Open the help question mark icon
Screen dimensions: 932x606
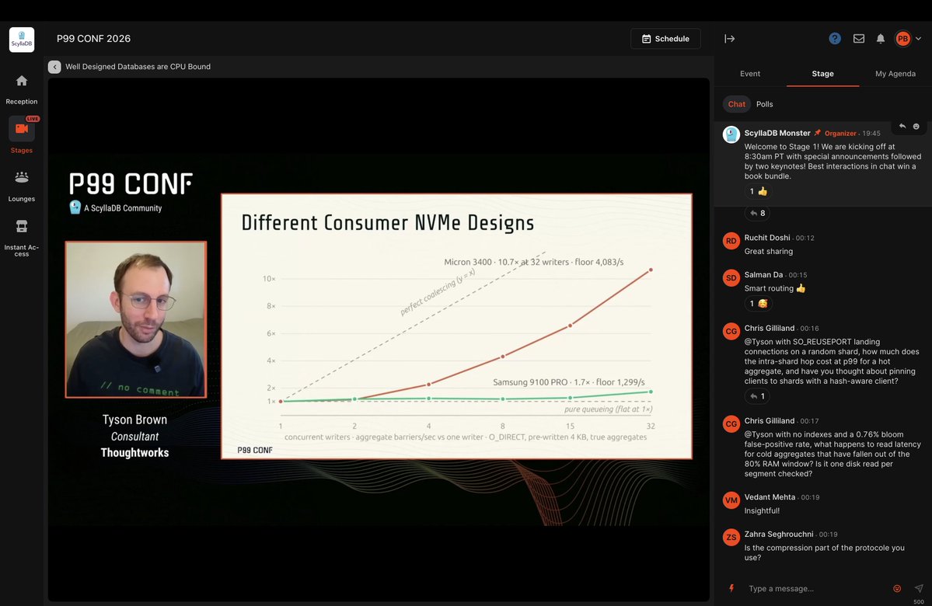(835, 39)
